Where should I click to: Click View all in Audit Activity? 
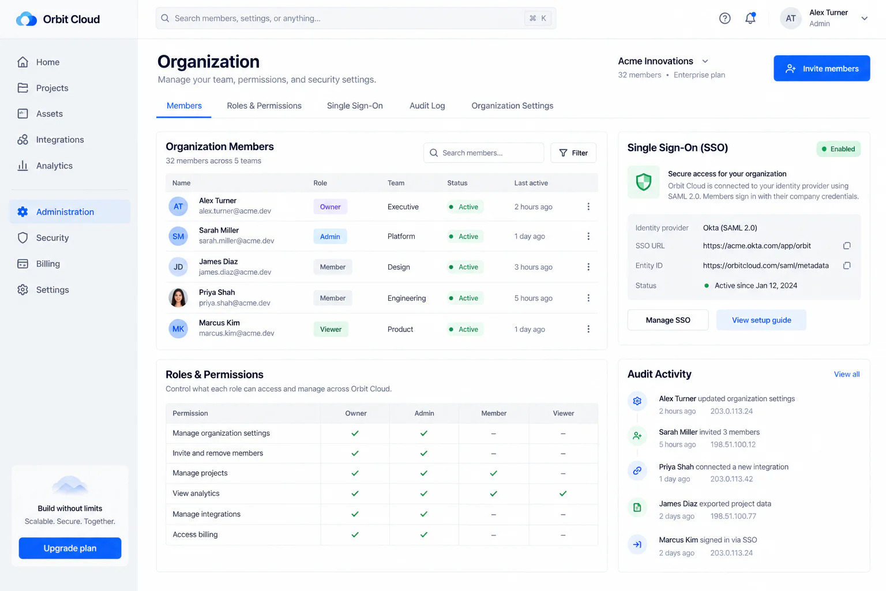click(847, 374)
